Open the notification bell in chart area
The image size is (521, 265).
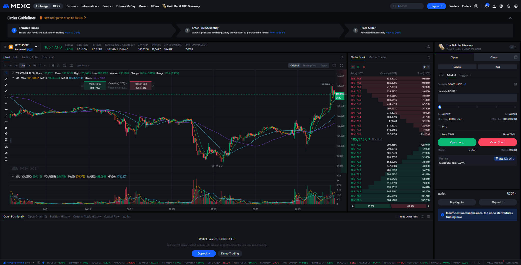(342, 57)
